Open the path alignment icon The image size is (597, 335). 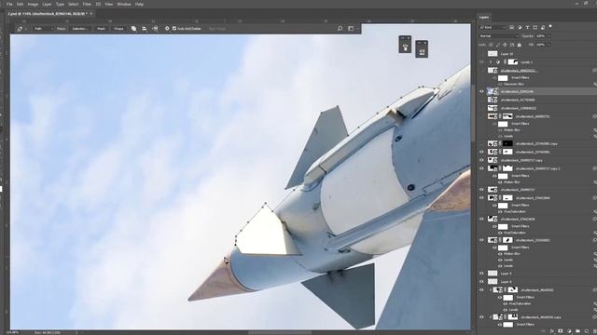(145, 29)
